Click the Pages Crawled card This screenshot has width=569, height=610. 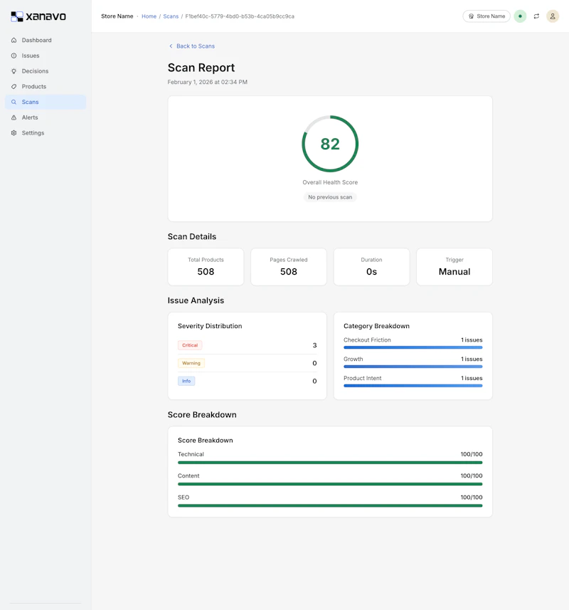[x=288, y=267]
